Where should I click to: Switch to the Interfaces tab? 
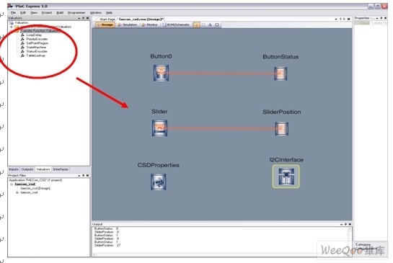(61, 169)
